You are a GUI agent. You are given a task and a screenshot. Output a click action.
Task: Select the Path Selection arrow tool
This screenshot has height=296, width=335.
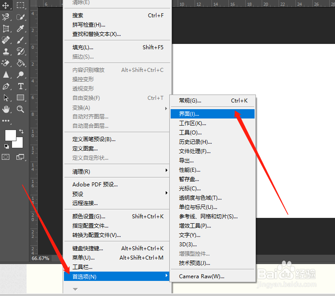click(6, 98)
